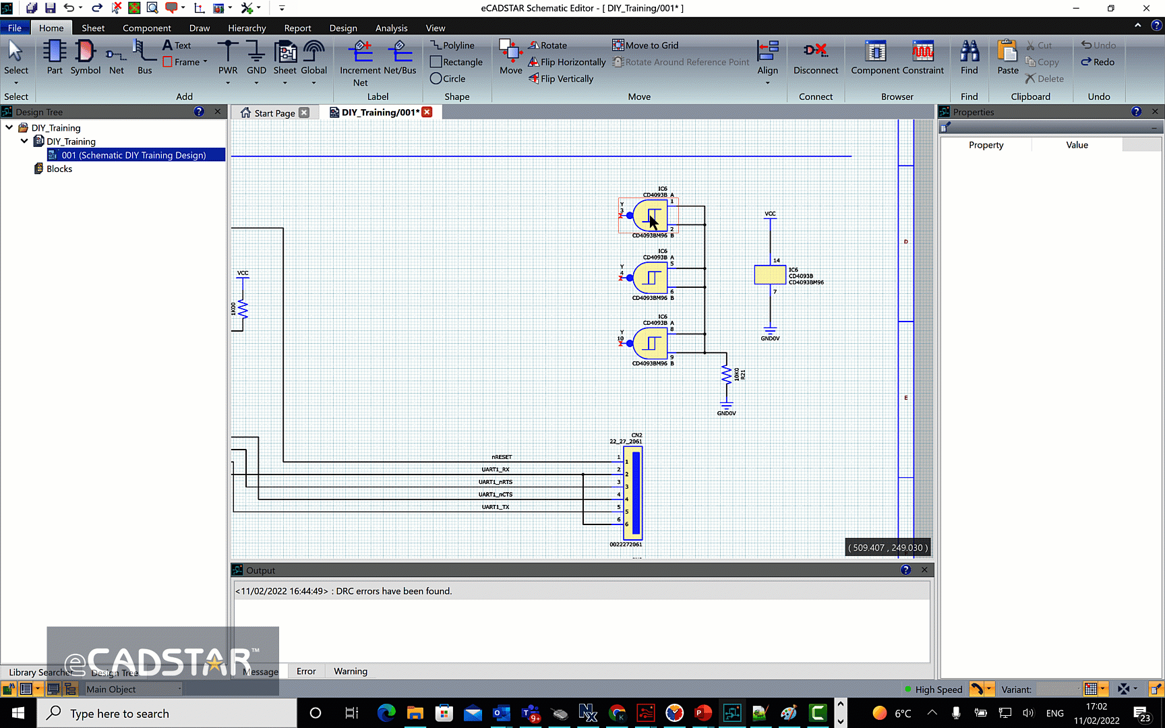This screenshot has height=728, width=1165.
Task: Click the Zoom area magnifier icon
Action: tap(152, 8)
